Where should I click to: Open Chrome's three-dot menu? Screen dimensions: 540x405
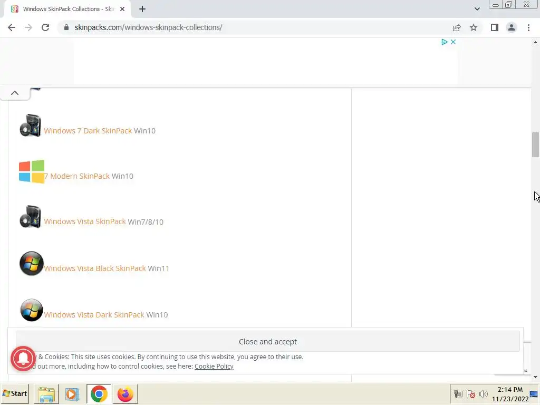tap(528, 27)
